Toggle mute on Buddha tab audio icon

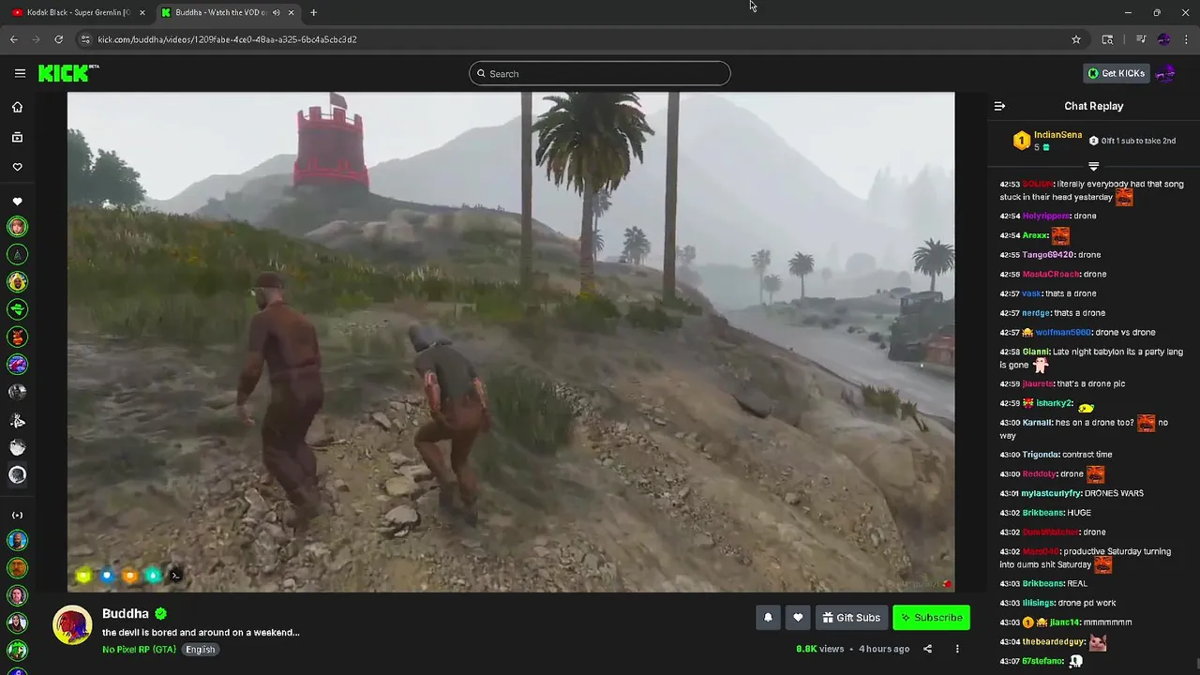[277, 12]
